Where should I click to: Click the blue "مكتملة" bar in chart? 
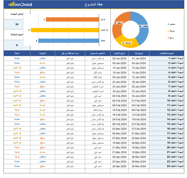click(x=68, y=41)
